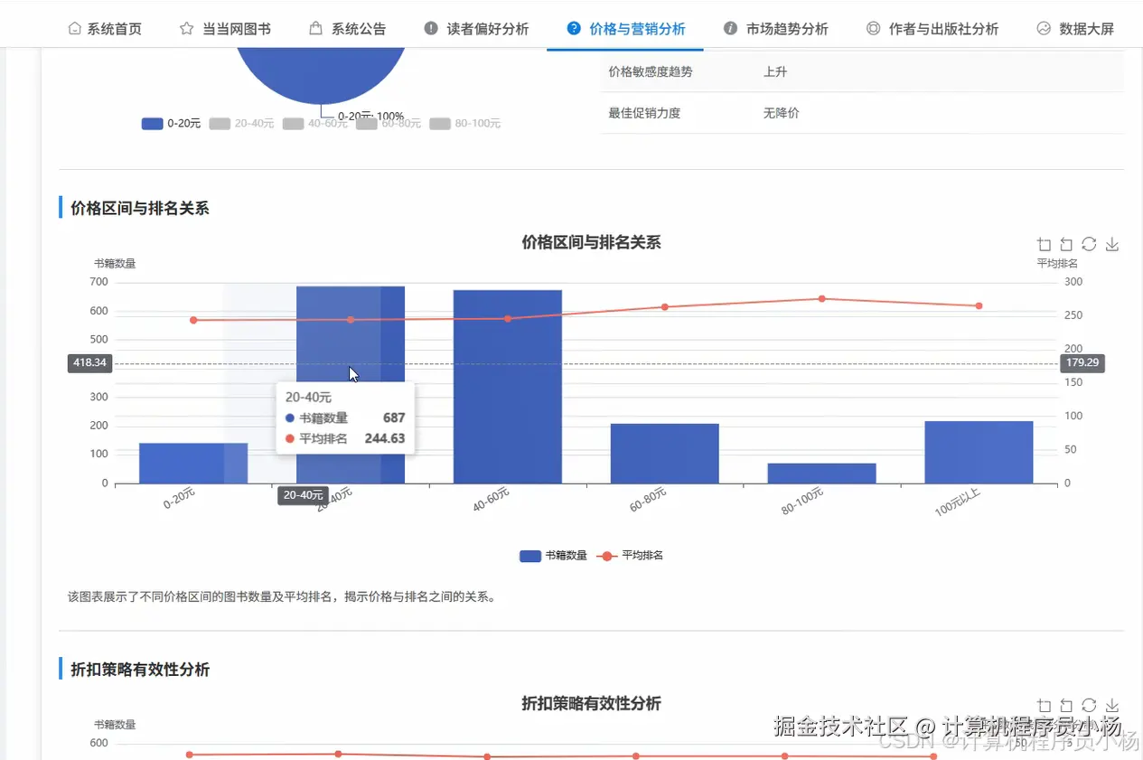Click the 40-60元 x-axis label
Screen dimensions: 1143x760
(492, 500)
